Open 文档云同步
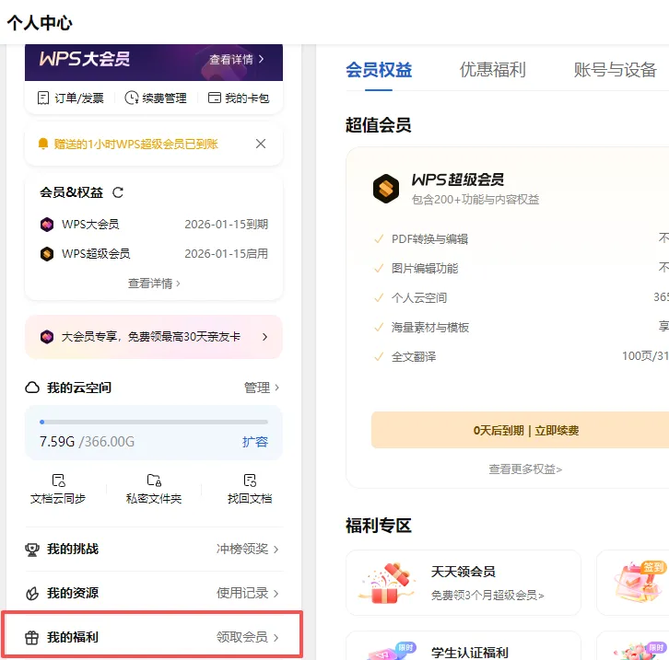The height and width of the screenshot is (660, 669). (x=58, y=489)
